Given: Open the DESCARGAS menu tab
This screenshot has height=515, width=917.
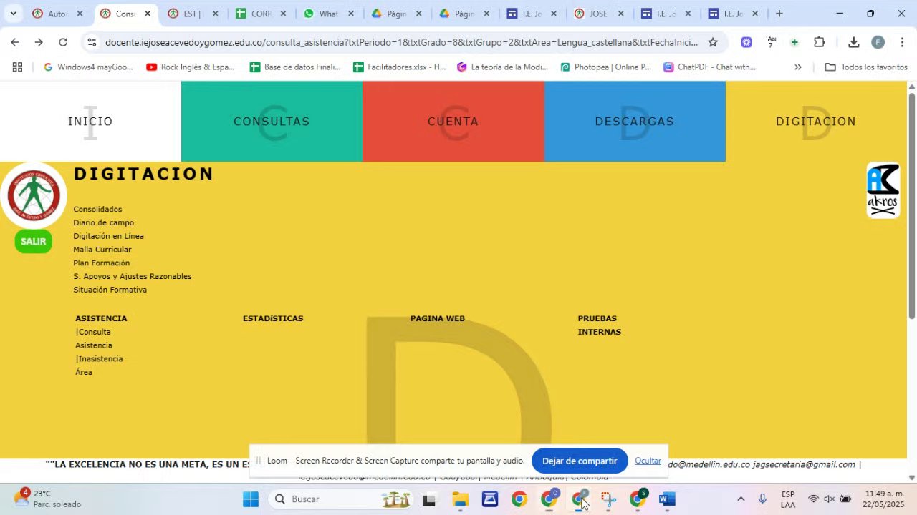Looking at the screenshot, I should click(635, 122).
